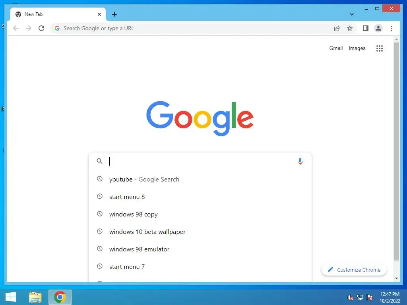The image size is (407, 305).
Task: Open File Explorer from the taskbar
Action: (x=35, y=297)
